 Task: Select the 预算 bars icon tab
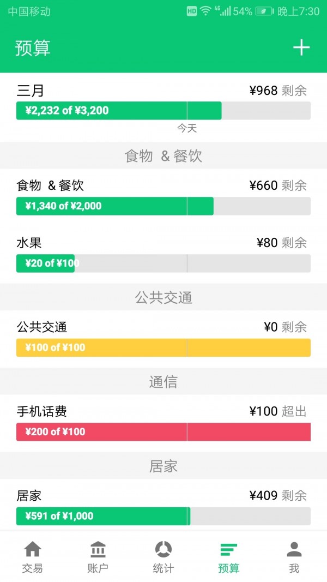[229, 556]
